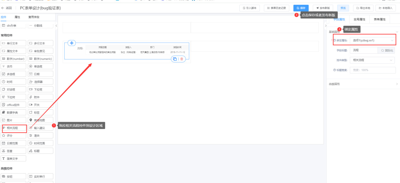Switch to the 全局属性 tab

click(x=359, y=19)
